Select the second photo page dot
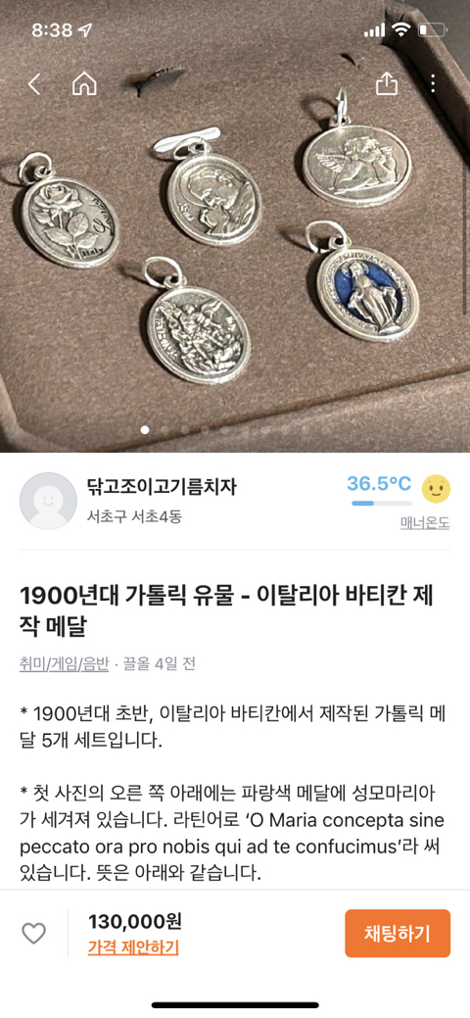 coord(164,430)
